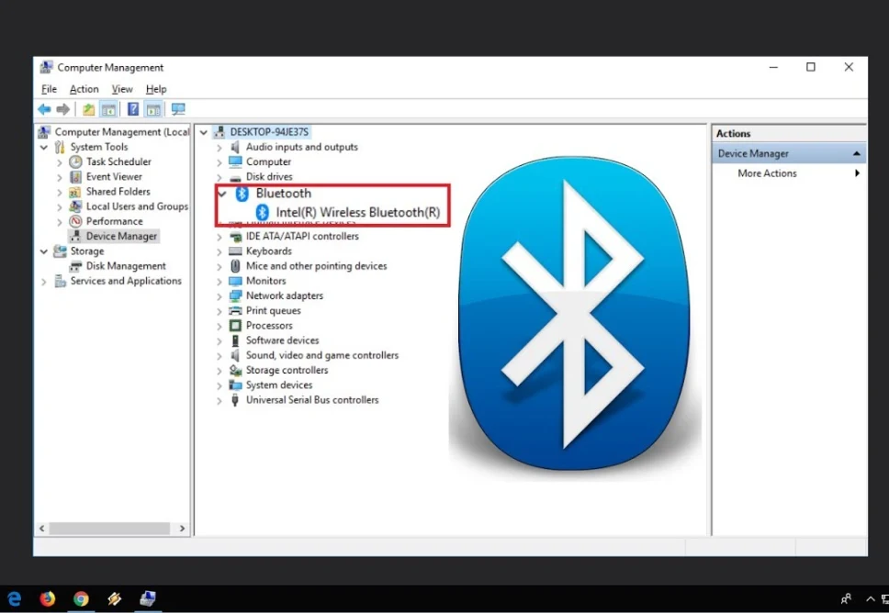
Task: Click the Bluetooth category icon
Action: click(242, 194)
